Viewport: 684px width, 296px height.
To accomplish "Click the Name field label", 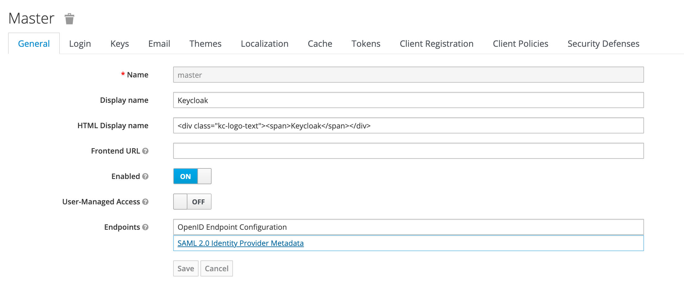I will [x=138, y=75].
